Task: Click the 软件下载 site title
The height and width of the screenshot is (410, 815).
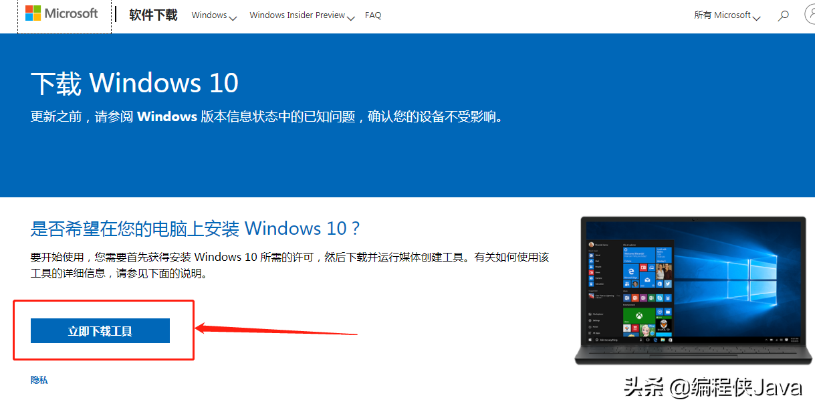Action: (x=153, y=15)
